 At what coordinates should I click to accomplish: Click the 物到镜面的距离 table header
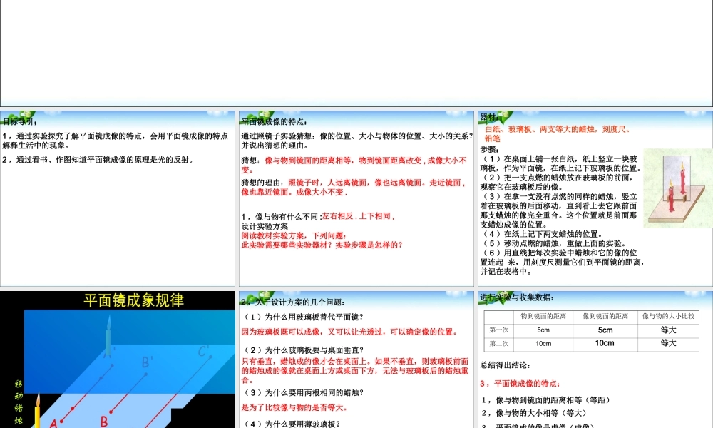543,316
